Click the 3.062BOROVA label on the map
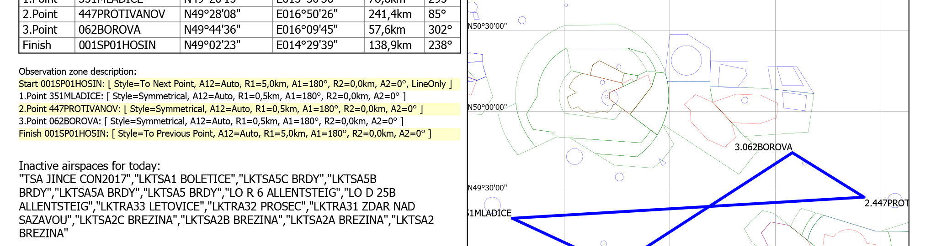Image resolution: width=936 pixels, height=246 pixels. (763, 147)
